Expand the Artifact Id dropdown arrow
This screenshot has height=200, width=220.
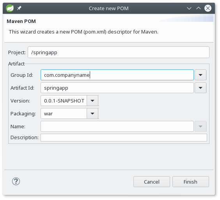tap(200, 88)
